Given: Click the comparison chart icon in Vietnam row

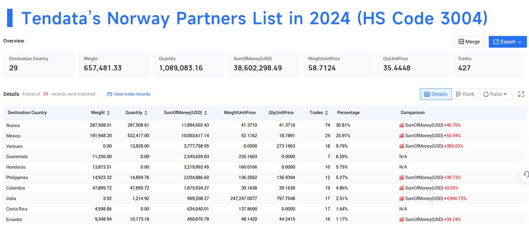Looking at the screenshot, I should click(x=401, y=146).
